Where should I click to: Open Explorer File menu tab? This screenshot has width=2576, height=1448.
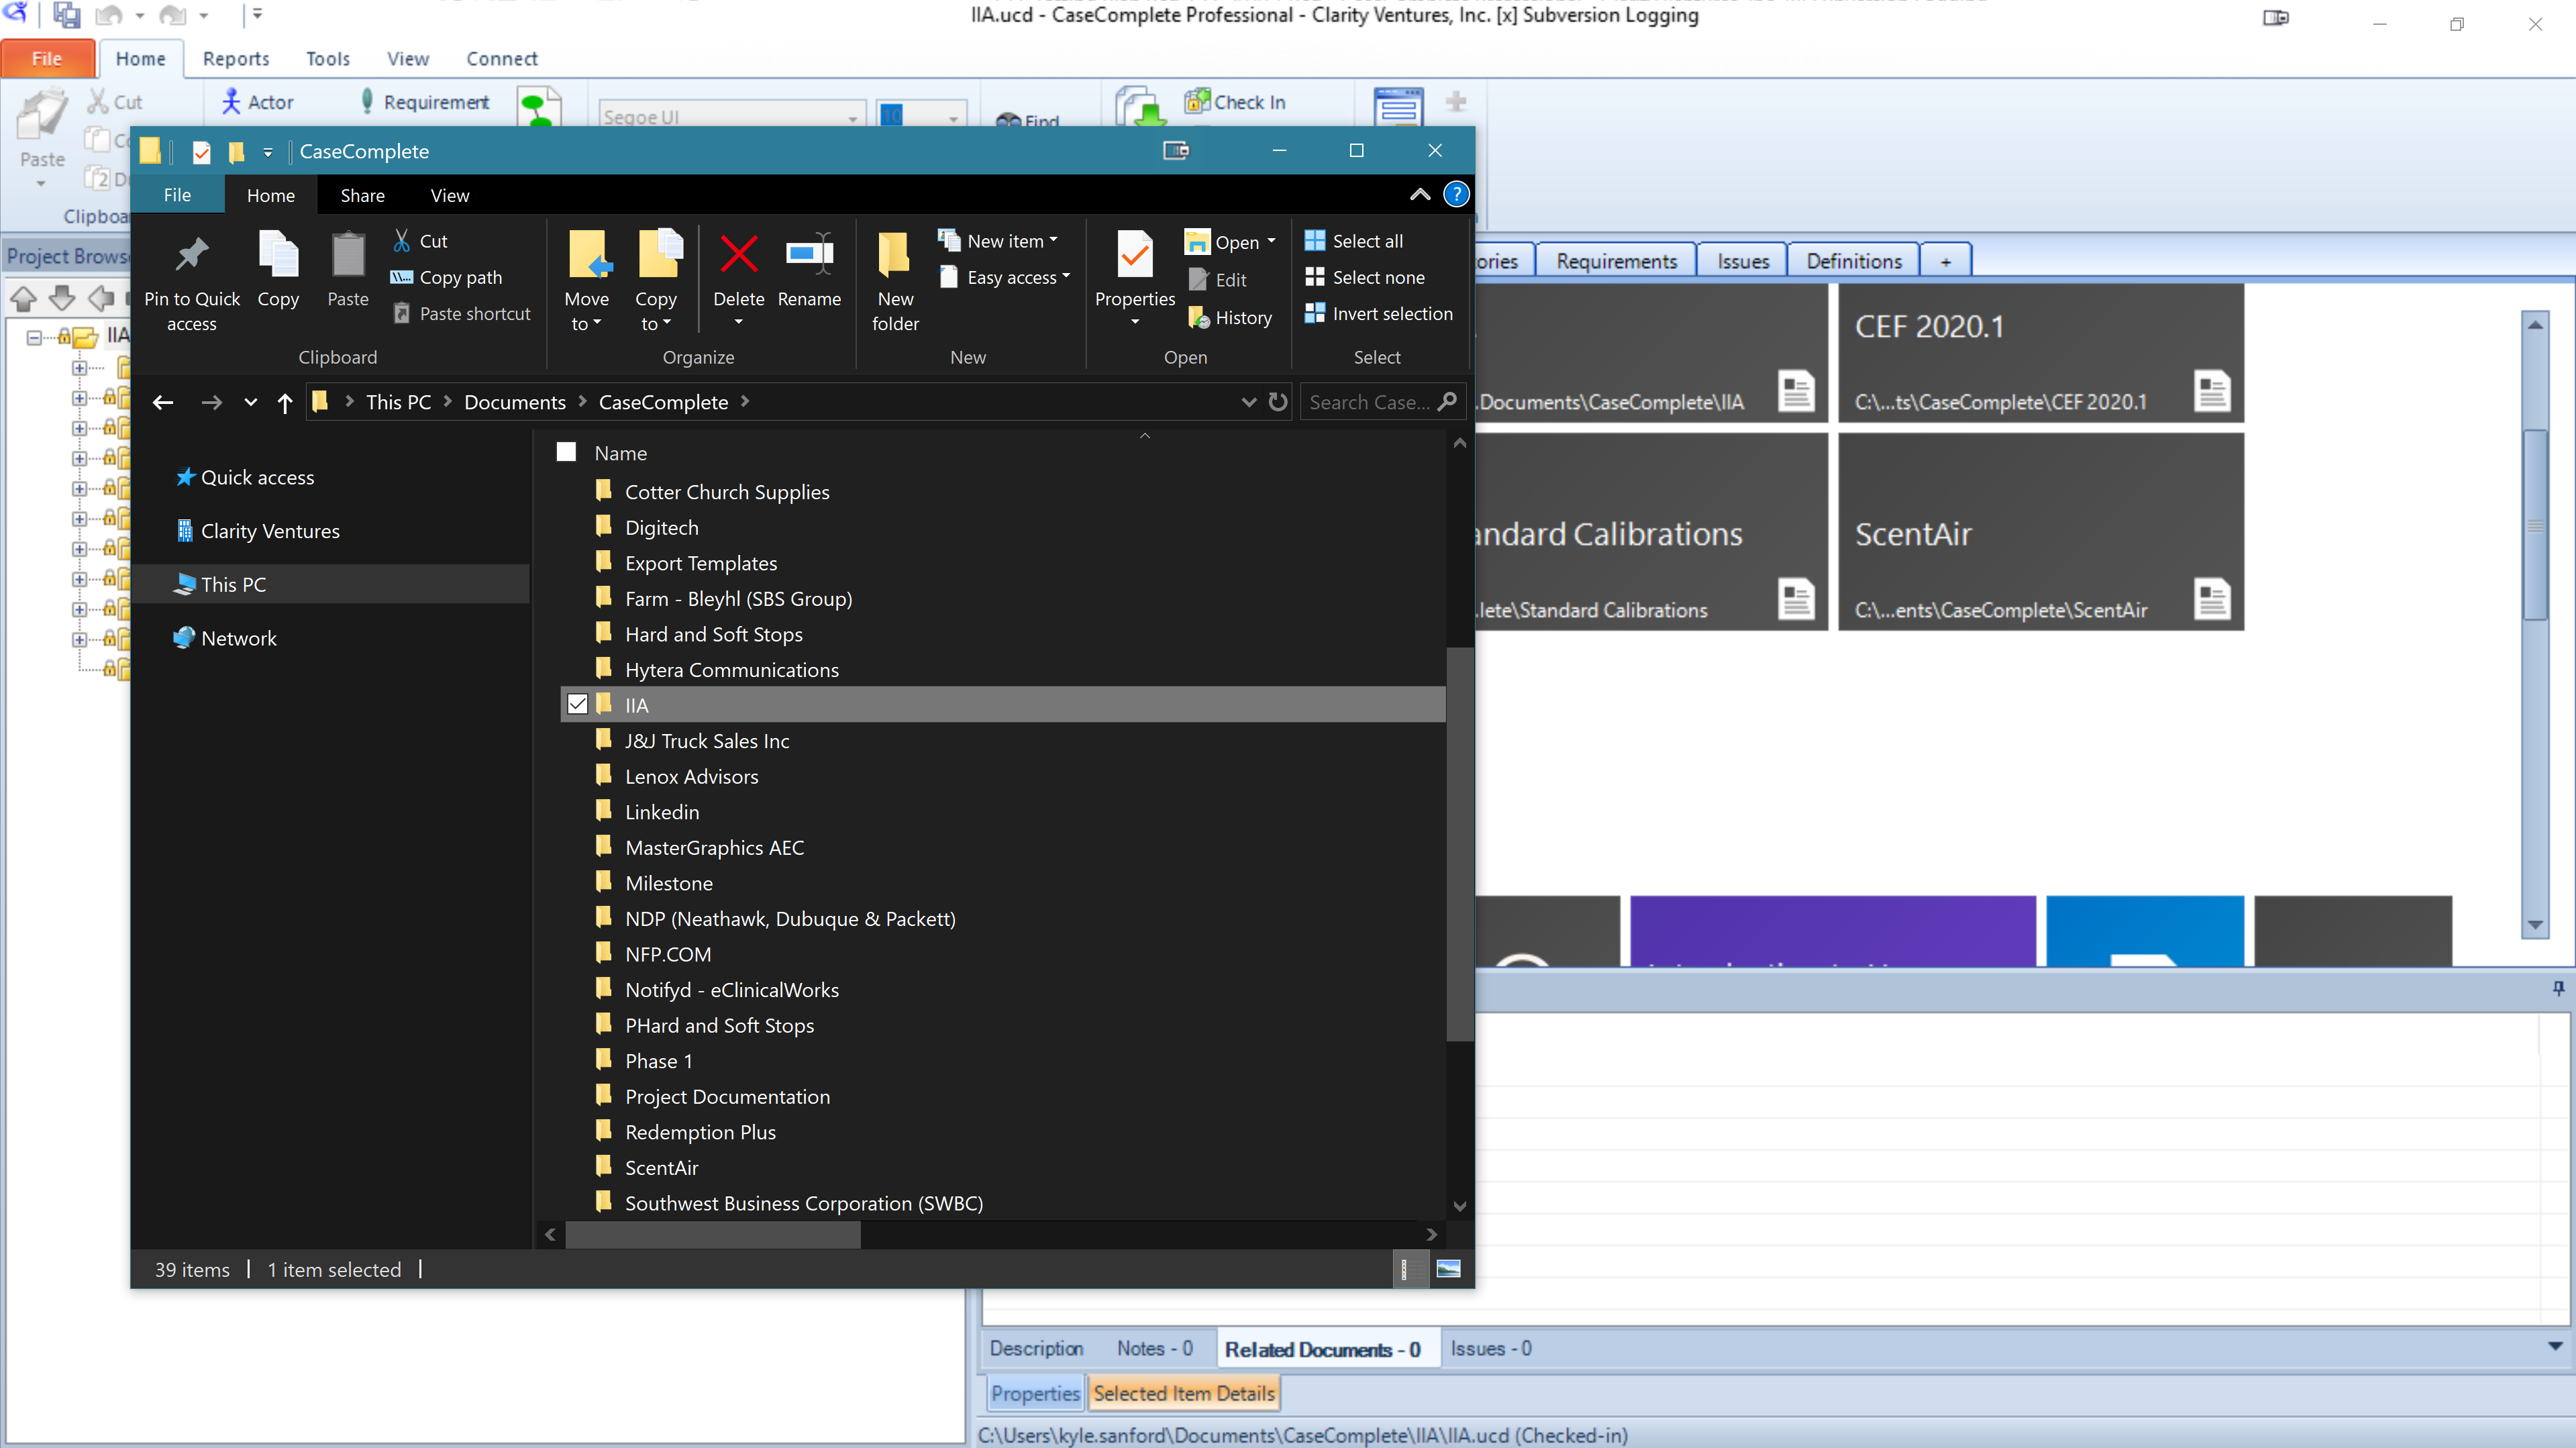[x=177, y=195]
